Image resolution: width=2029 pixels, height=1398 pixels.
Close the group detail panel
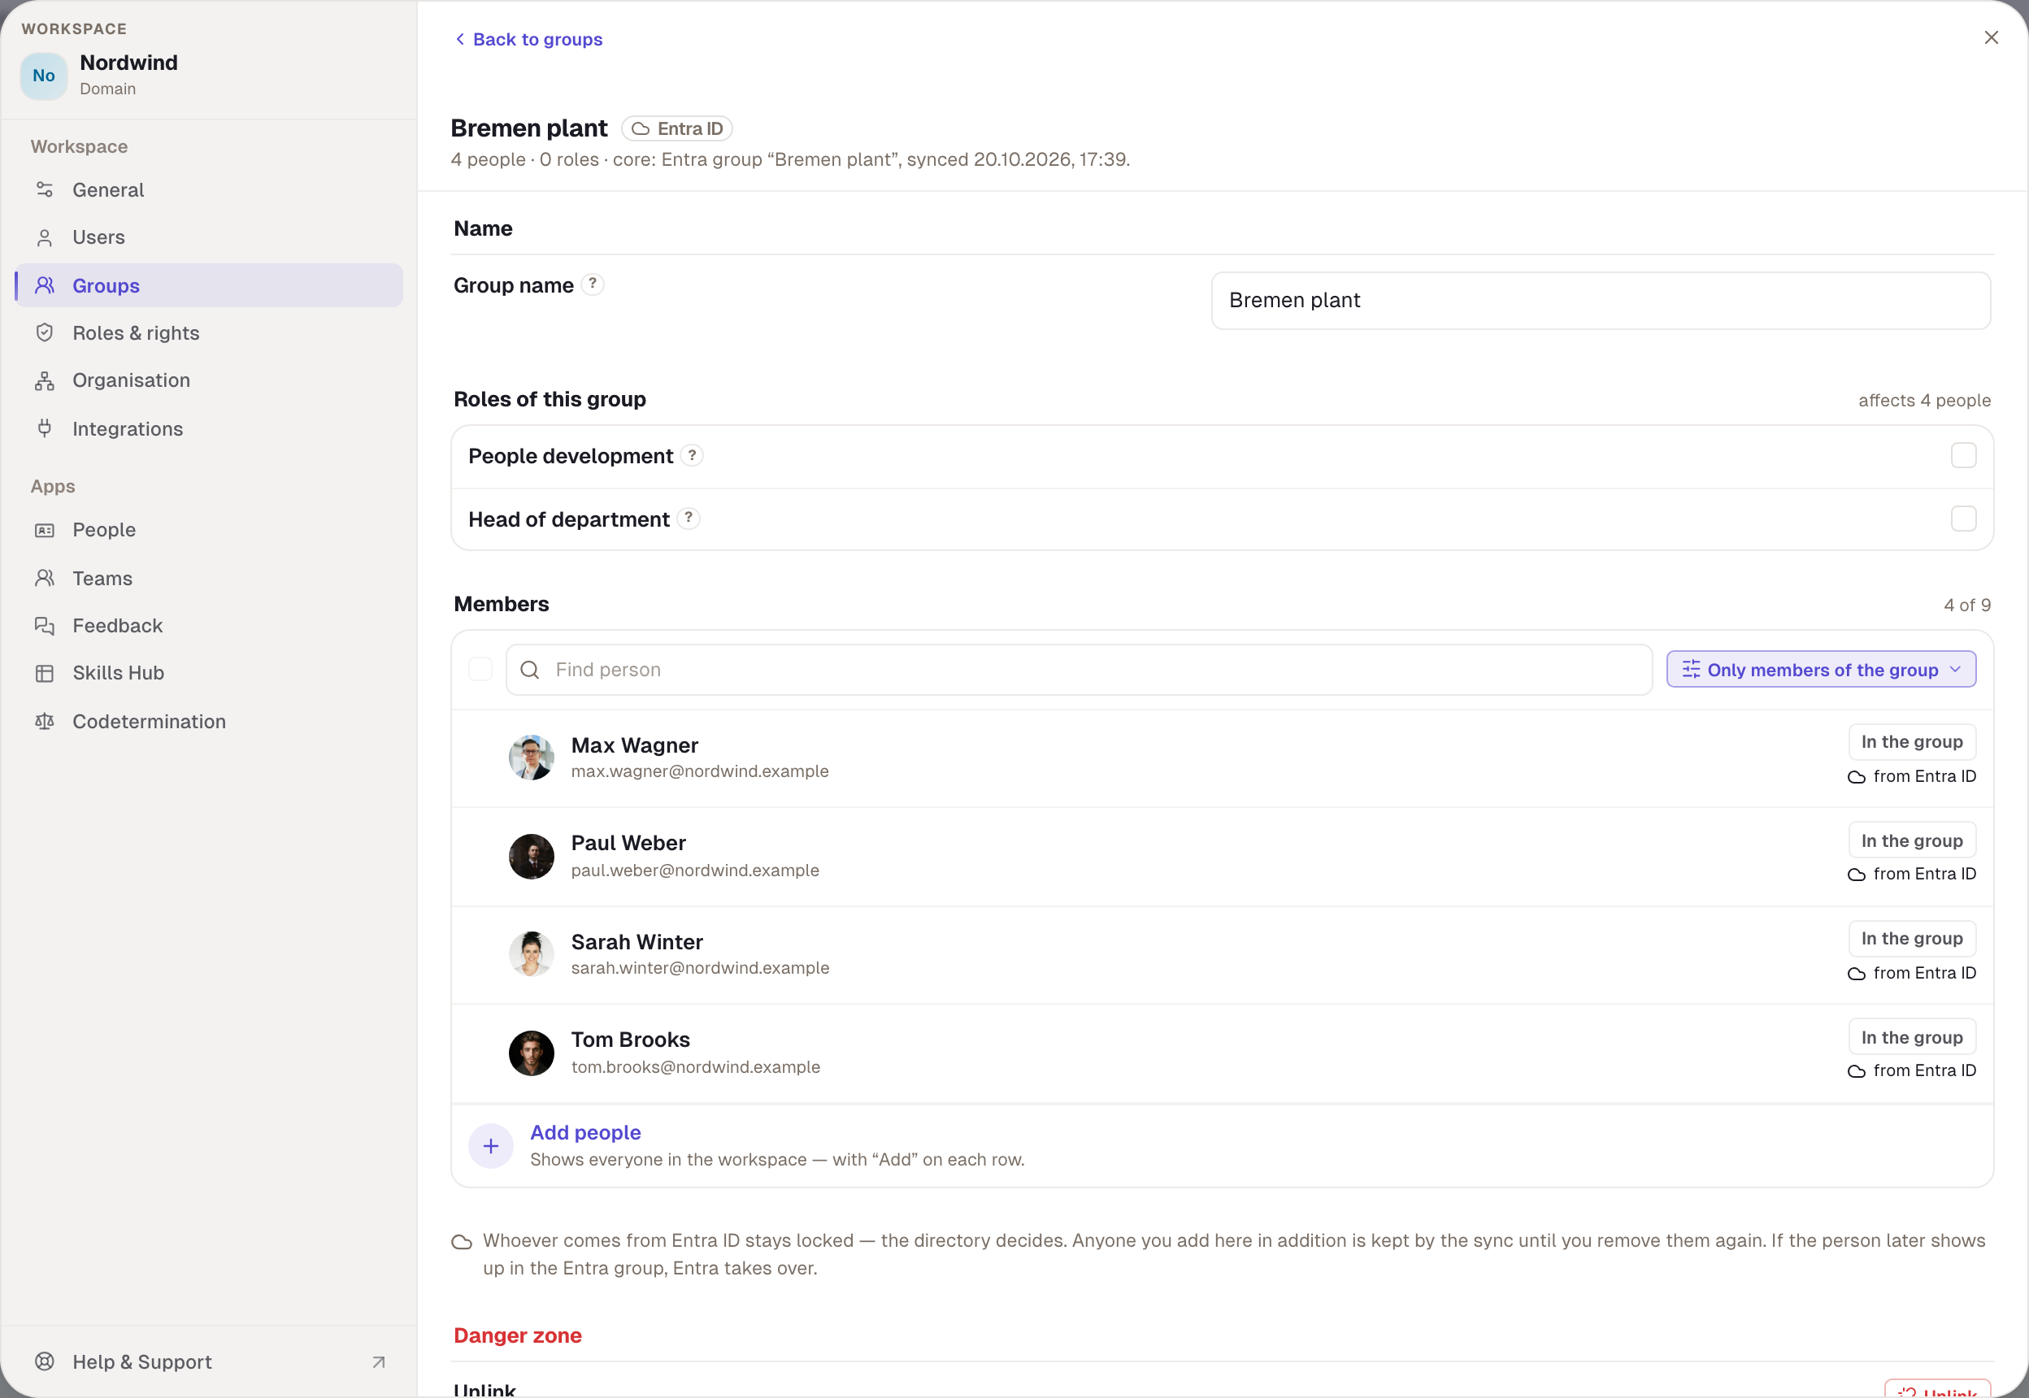[1992, 37]
